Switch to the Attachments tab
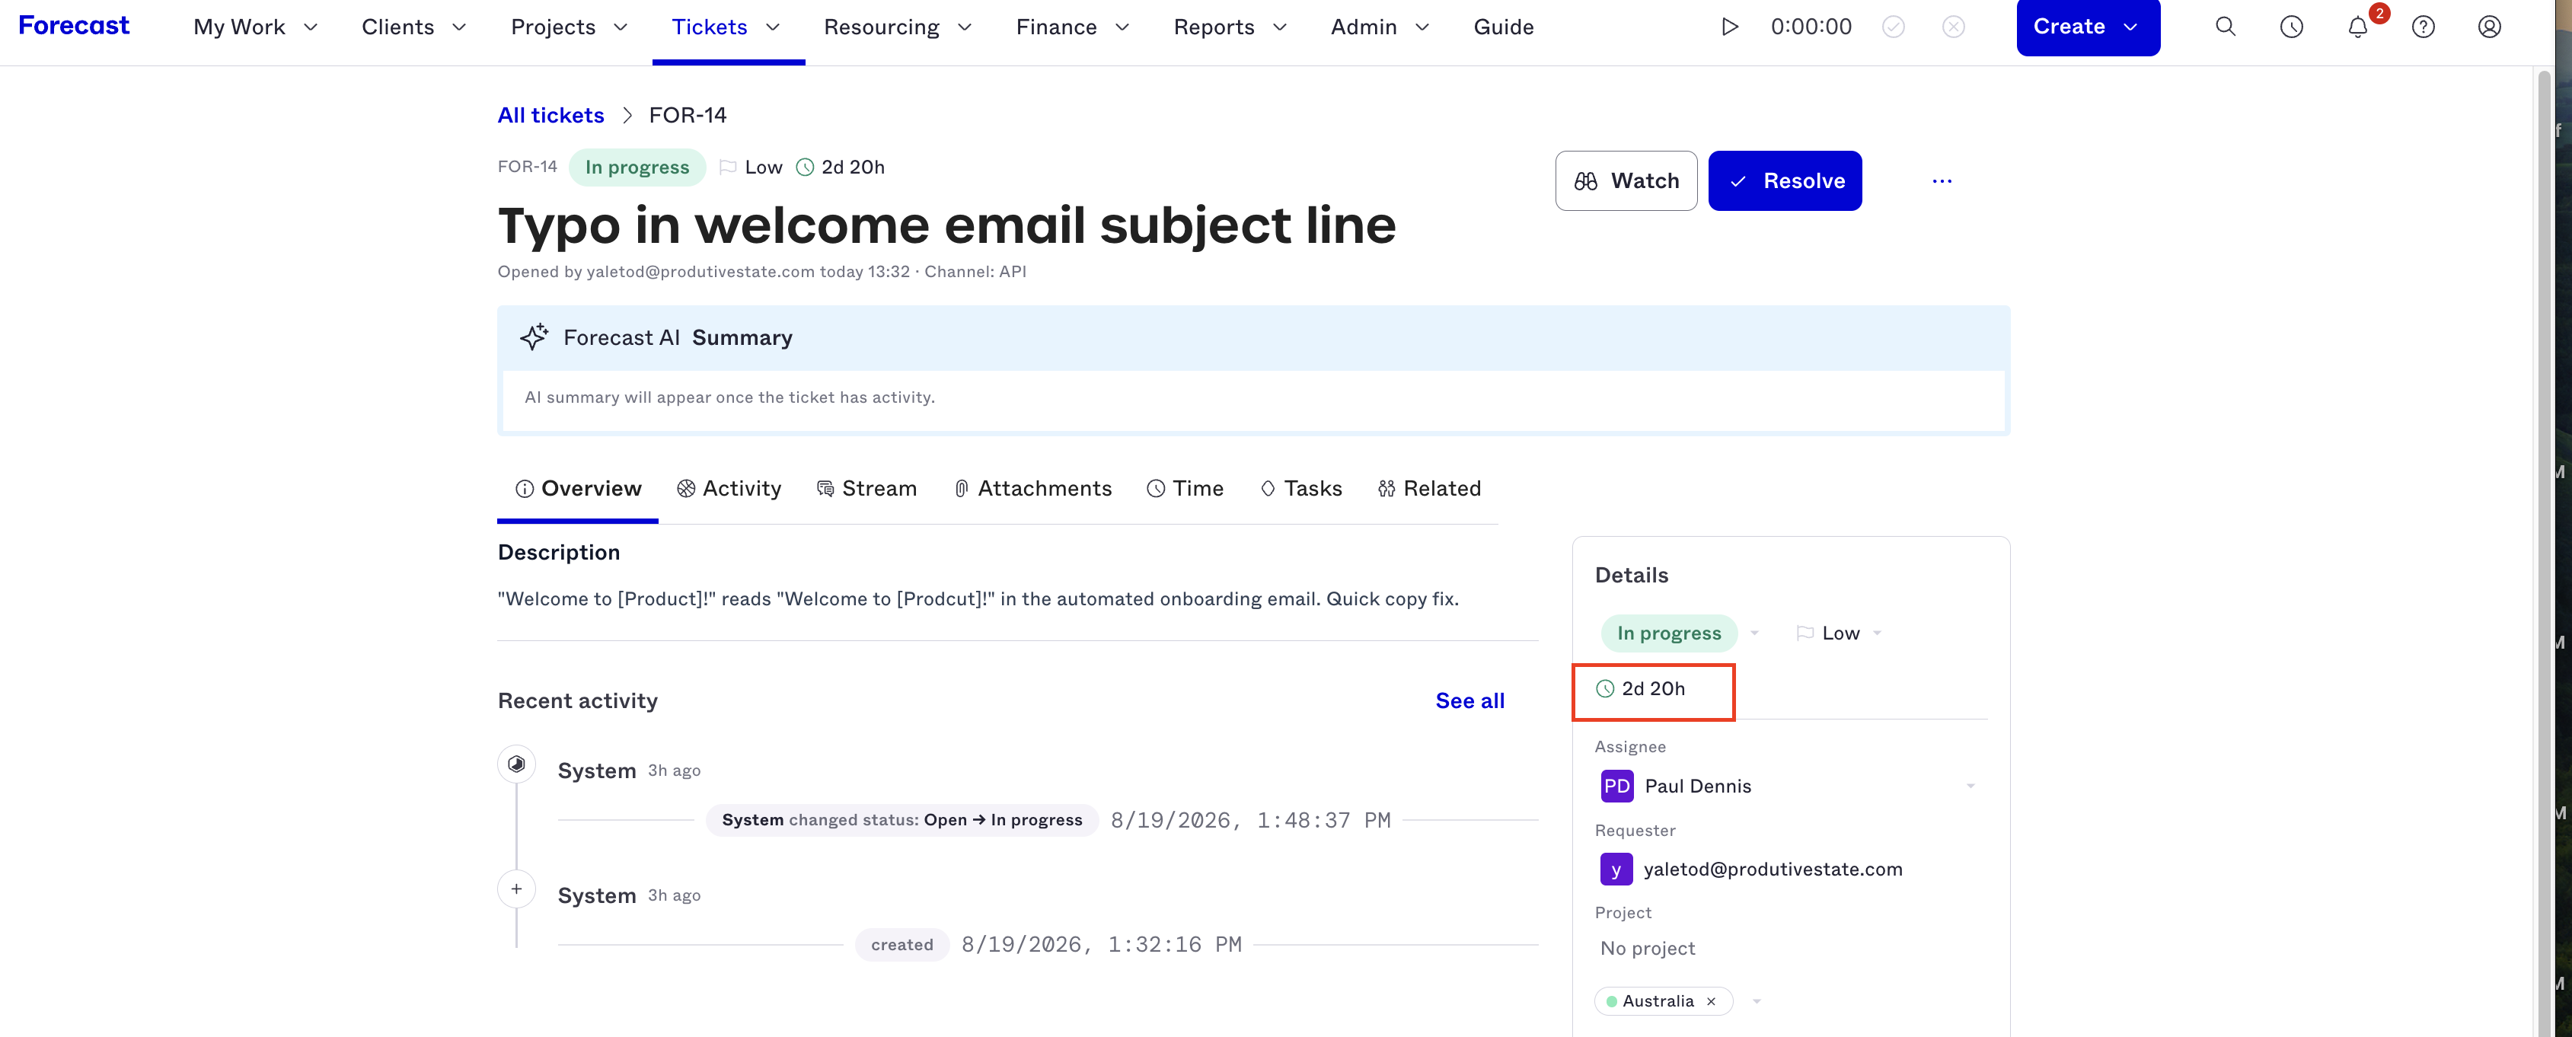 pos(1032,488)
